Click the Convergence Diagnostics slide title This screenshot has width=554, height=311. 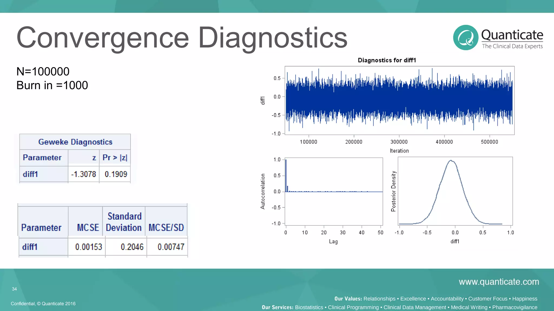tap(182, 38)
